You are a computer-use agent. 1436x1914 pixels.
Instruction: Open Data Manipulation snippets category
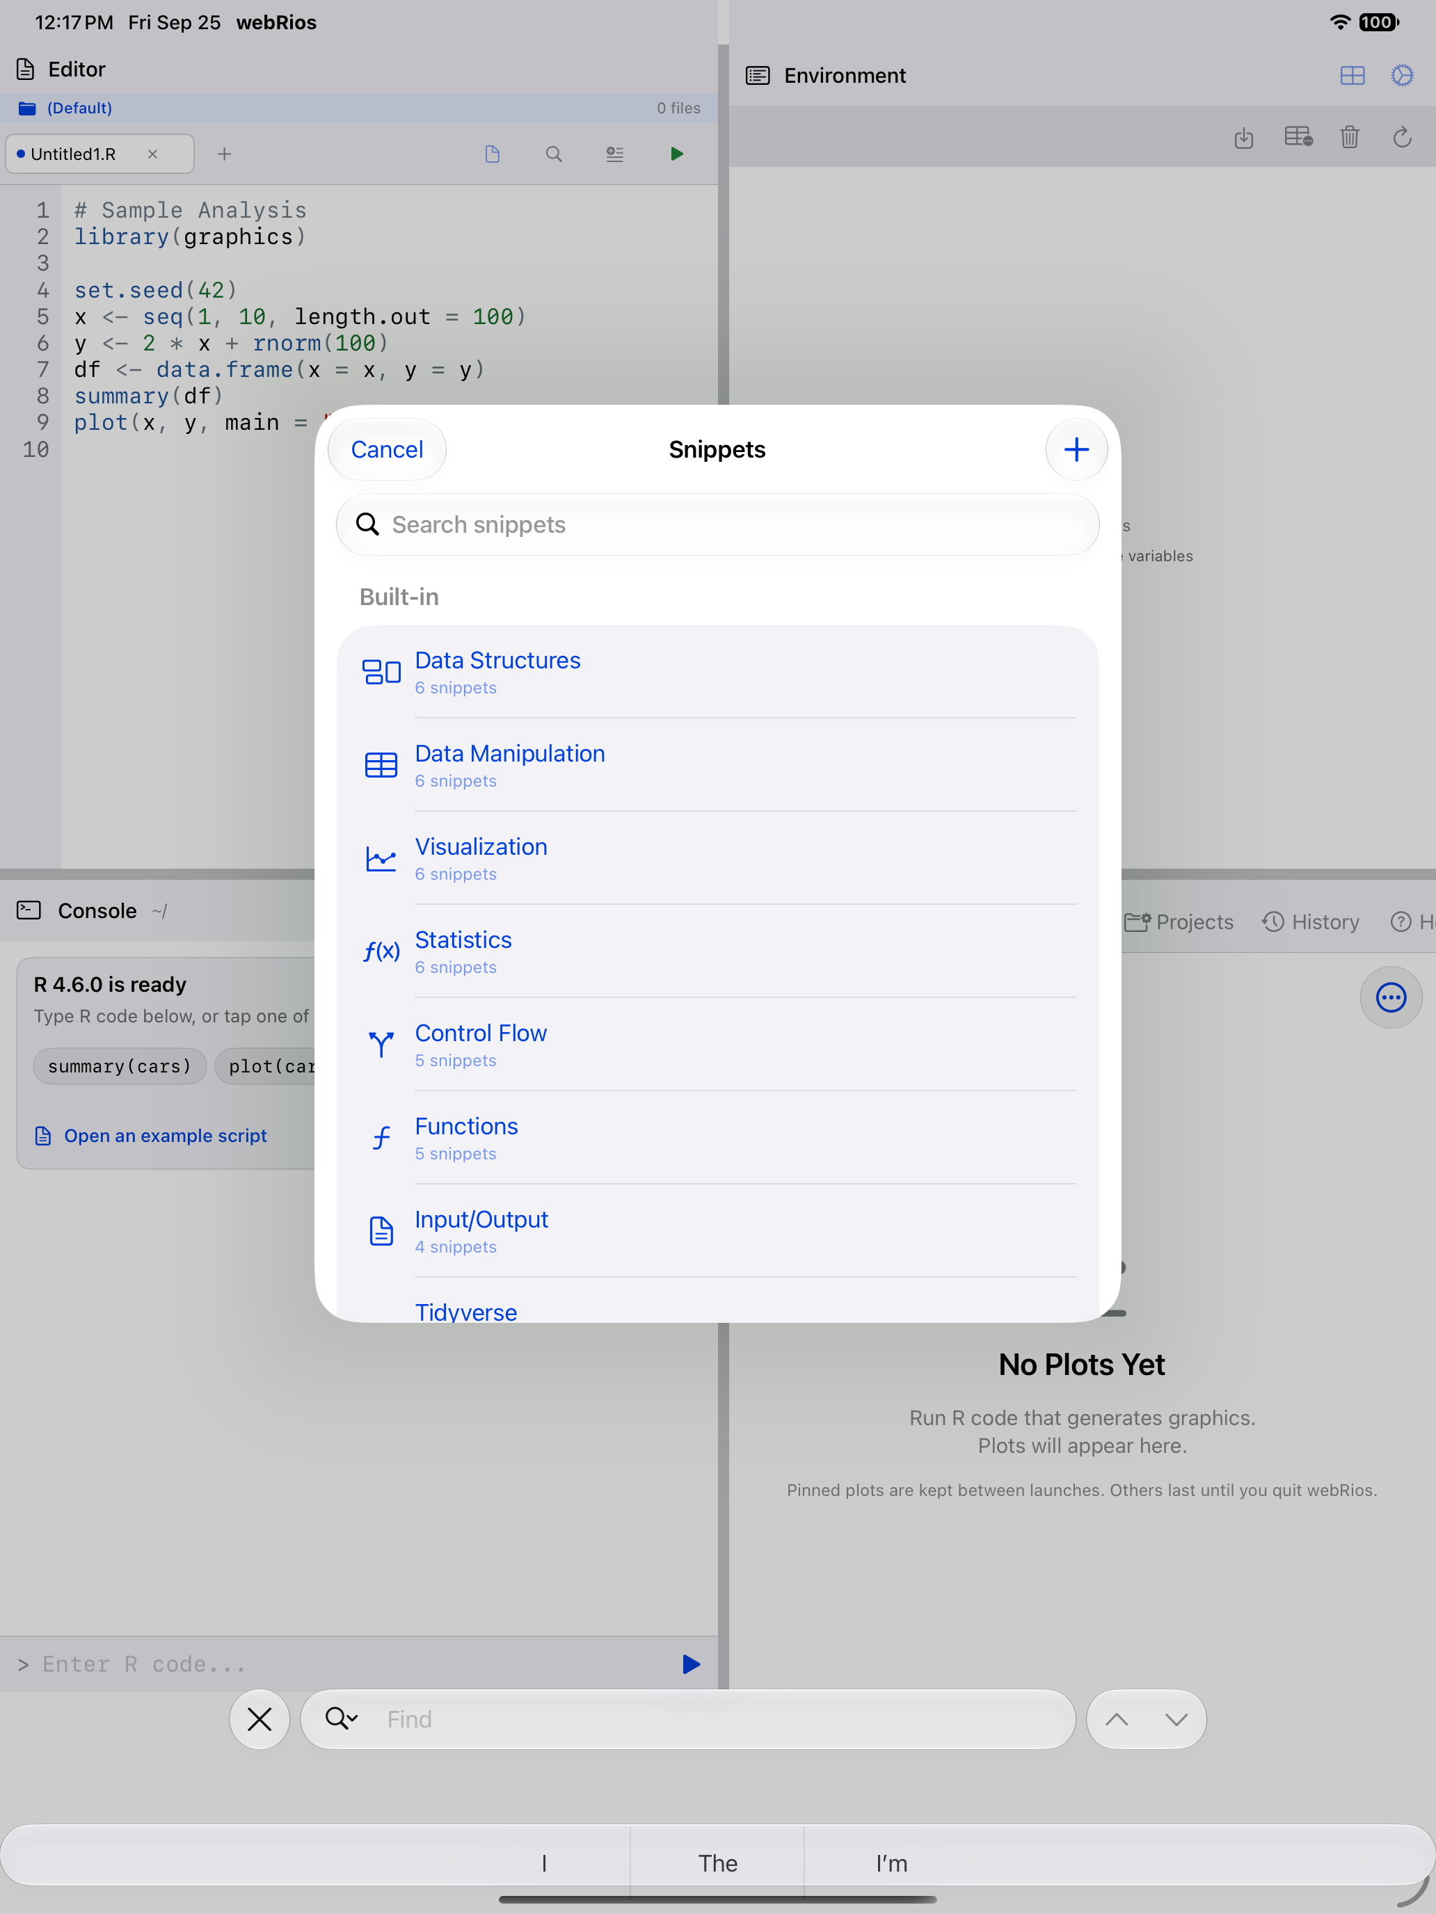click(717, 765)
